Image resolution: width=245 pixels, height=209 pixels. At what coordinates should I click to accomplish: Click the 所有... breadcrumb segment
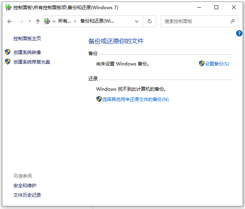(x=64, y=21)
